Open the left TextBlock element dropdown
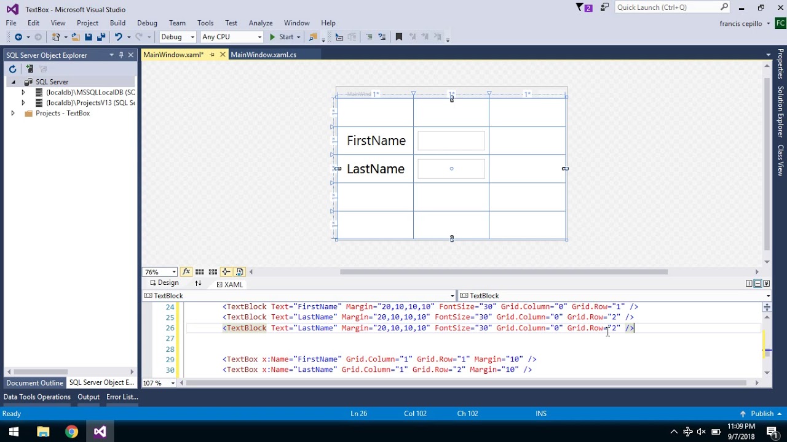The width and height of the screenshot is (787, 442). (x=453, y=296)
